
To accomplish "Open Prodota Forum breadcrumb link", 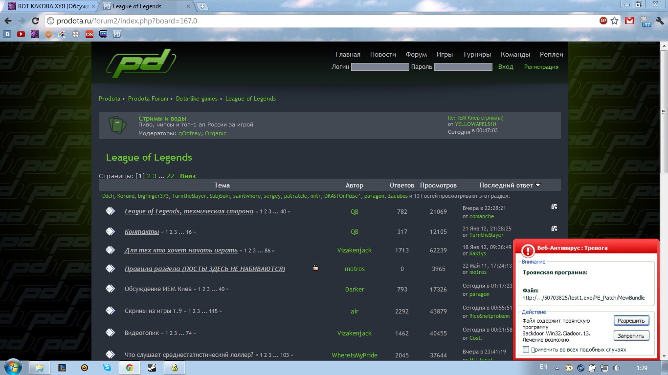I will coord(148,99).
